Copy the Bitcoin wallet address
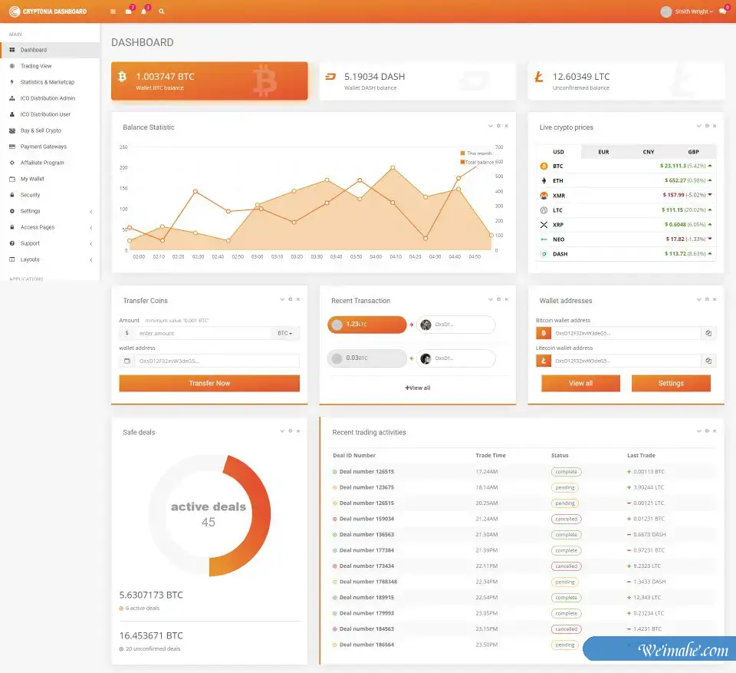The image size is (736, 673). pos(709,334)
